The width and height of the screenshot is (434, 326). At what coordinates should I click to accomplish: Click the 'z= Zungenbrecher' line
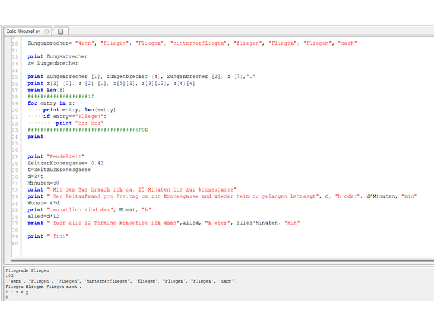point(53,63)
